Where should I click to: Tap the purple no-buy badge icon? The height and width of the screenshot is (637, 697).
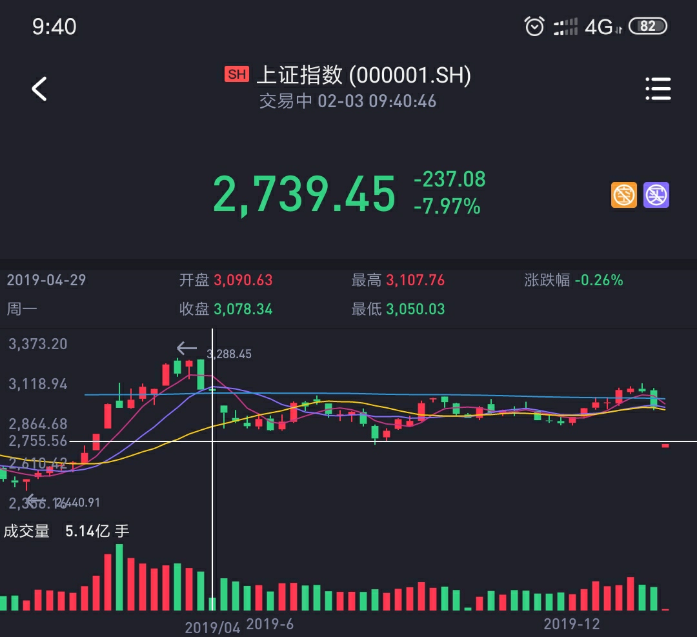point(656,195)
